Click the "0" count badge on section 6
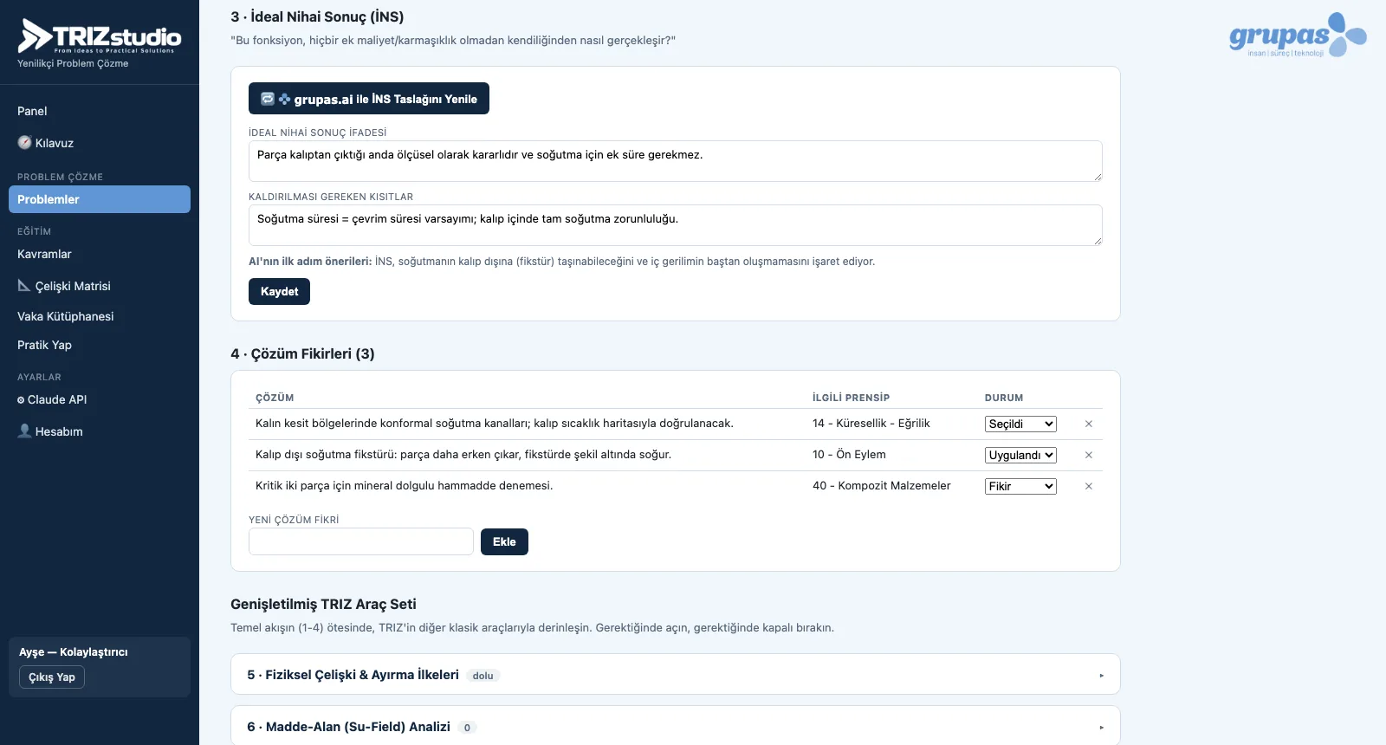The image size is (1386, 745). tap(467, 728)
